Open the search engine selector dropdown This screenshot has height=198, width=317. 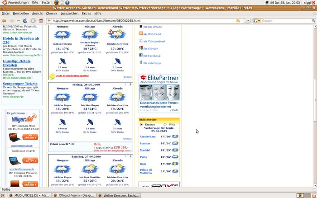pyautogui.click(x=257, y=21)
